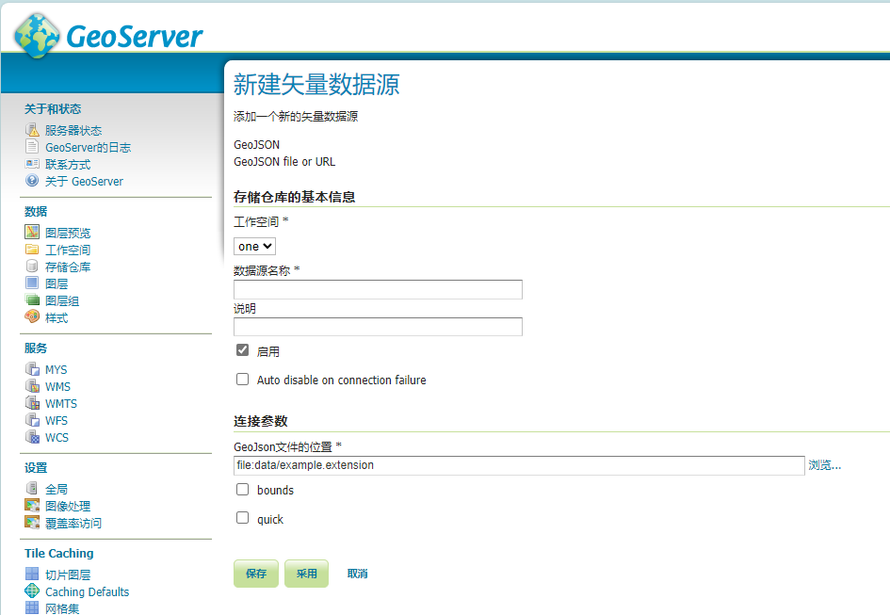Open 联系方式 page link
Image resolution: width=890 pixels, height=615 pixels.
[x=68, y=165]
